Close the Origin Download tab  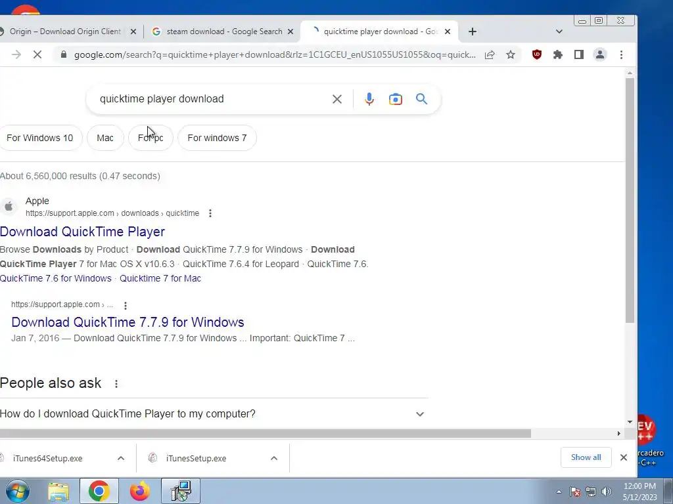[133, 31]
